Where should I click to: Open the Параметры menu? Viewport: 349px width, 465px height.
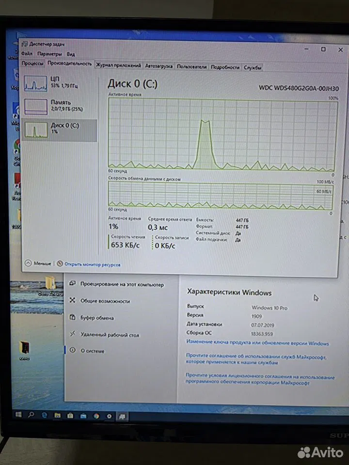(x=49, y=54)
